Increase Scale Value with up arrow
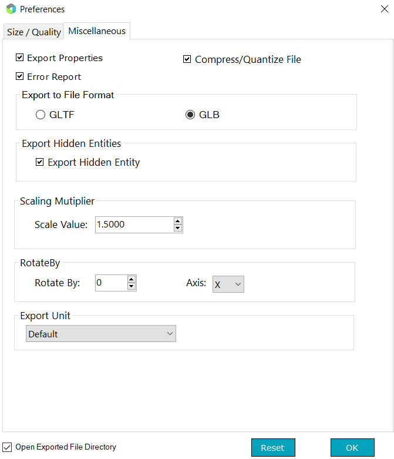Image resolution: width=394 pixels, height=459 pixels. click(x=178, y=221)
